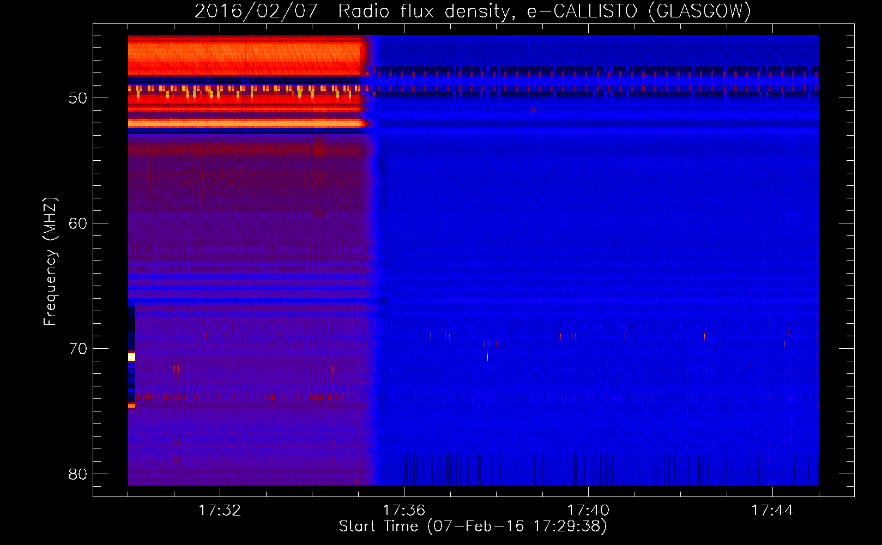Image resolution: width=882 pixels, height=545 pixels.
Task: Click the 17:40 time tick label
Action: click(x=588, y=511)
